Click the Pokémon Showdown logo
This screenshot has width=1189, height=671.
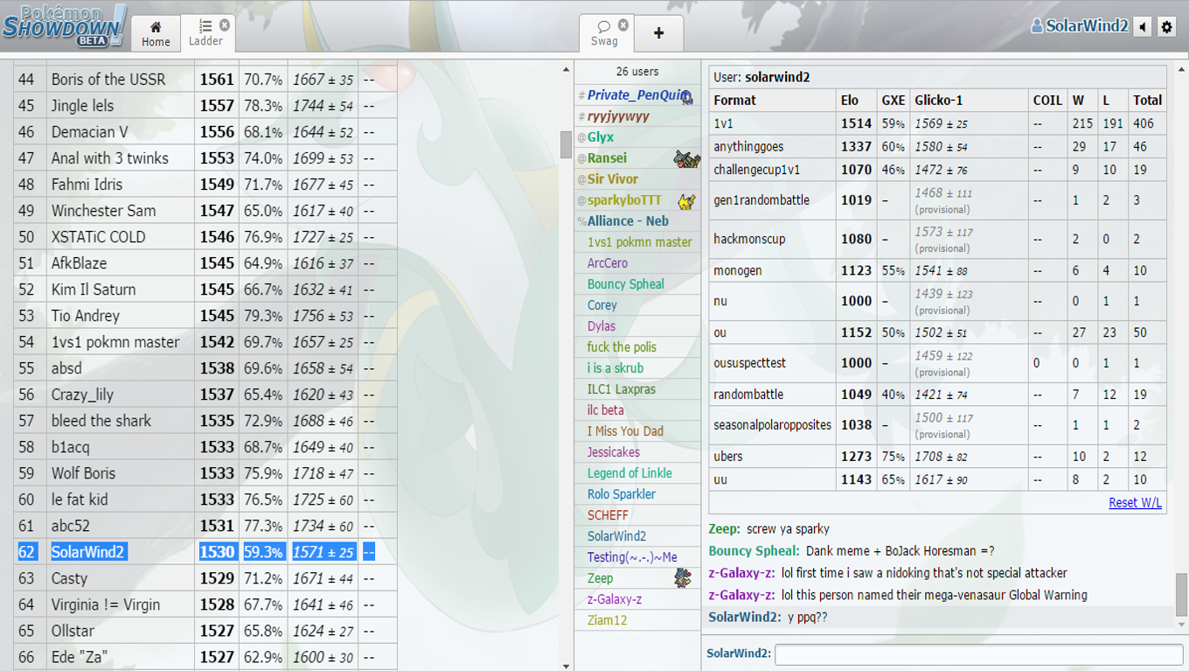click(x=64, y=25)
